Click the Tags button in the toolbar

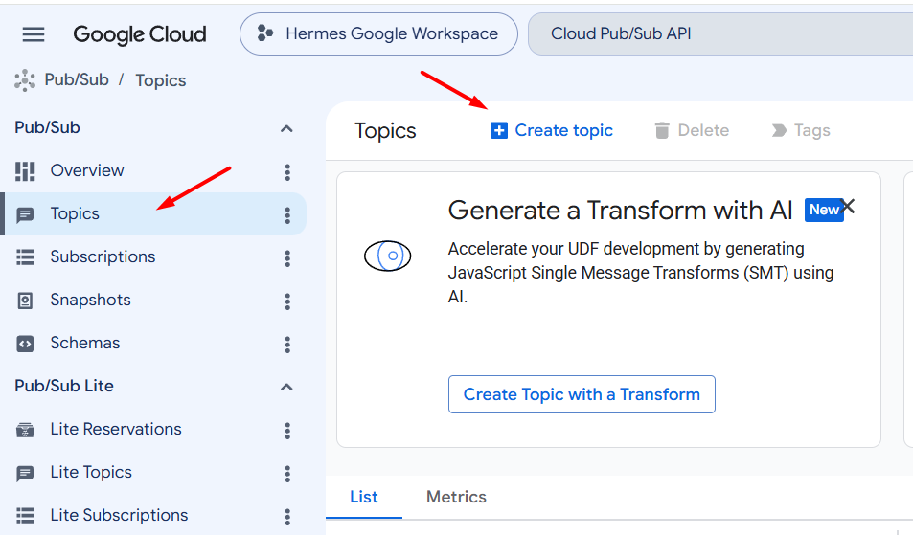click(x=801, y=130)
